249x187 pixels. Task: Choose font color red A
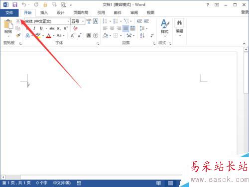[48, 35]
